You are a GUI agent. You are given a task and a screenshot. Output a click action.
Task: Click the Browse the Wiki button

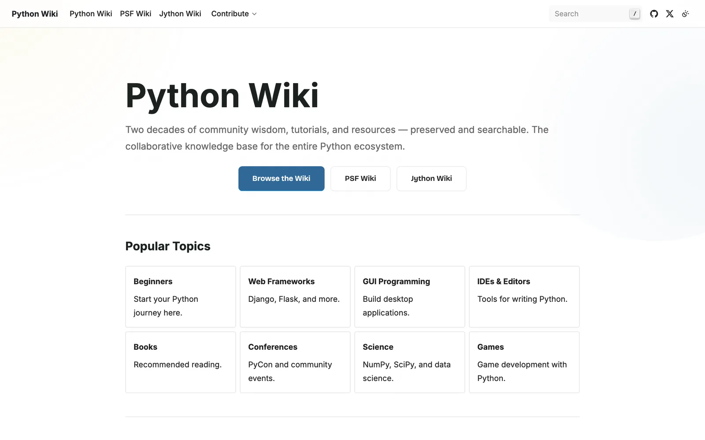tap(282, 179)
